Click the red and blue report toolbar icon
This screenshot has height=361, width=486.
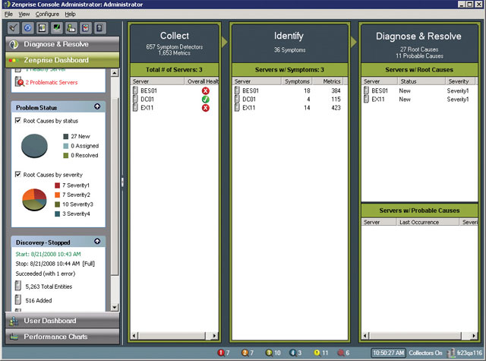click(86, 28)
